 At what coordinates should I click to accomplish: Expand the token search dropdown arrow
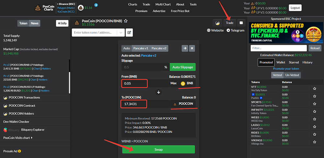point(121,32)
